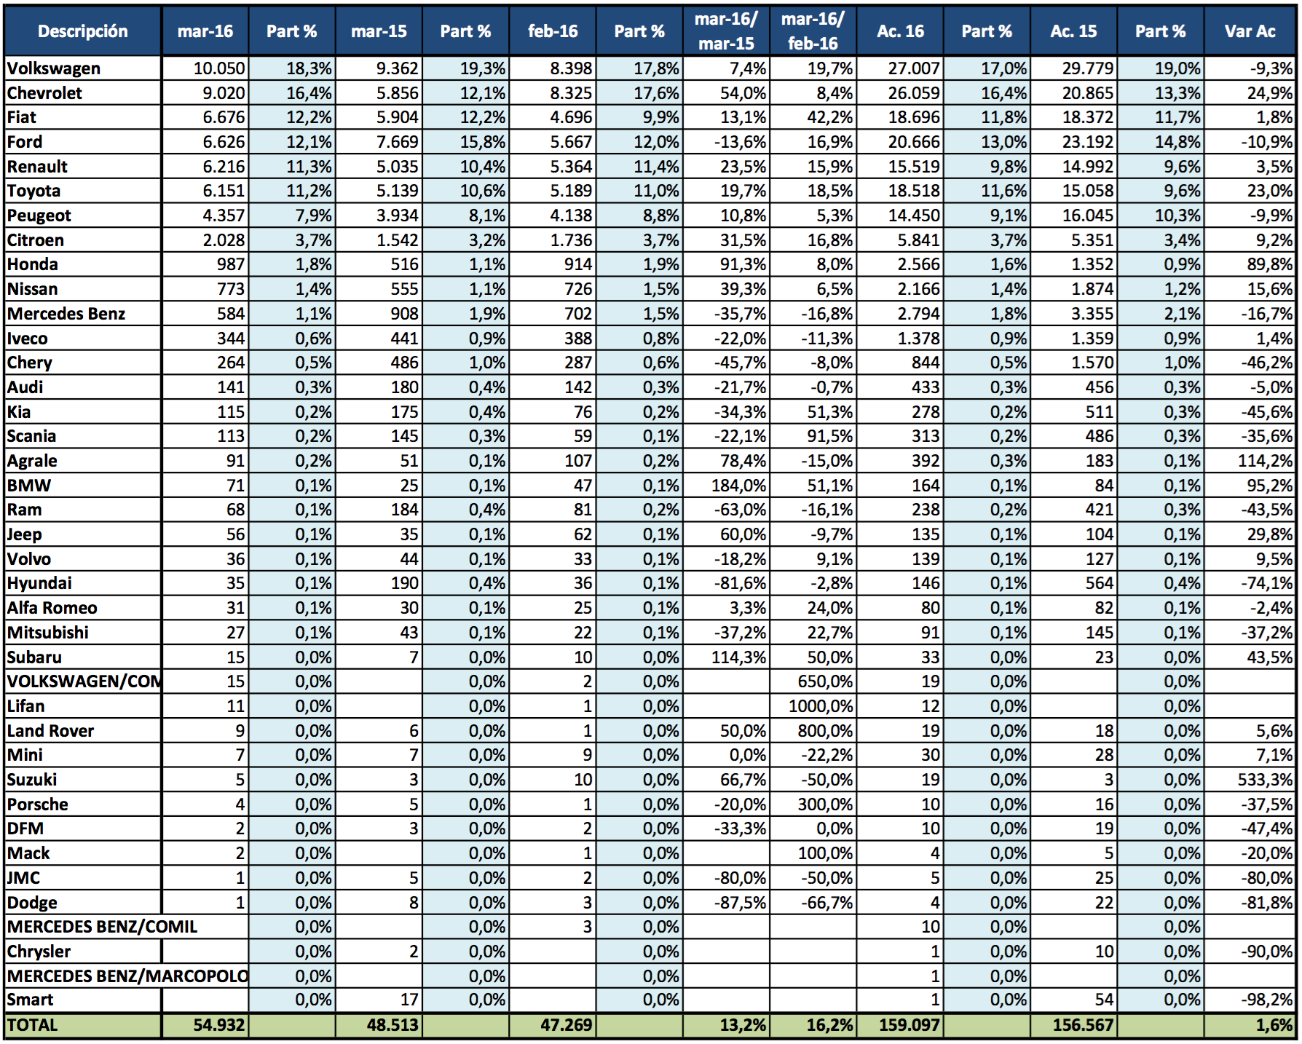
Task: Click the Descripción column header
Action: pyautogui.click(x=82, y=31)
